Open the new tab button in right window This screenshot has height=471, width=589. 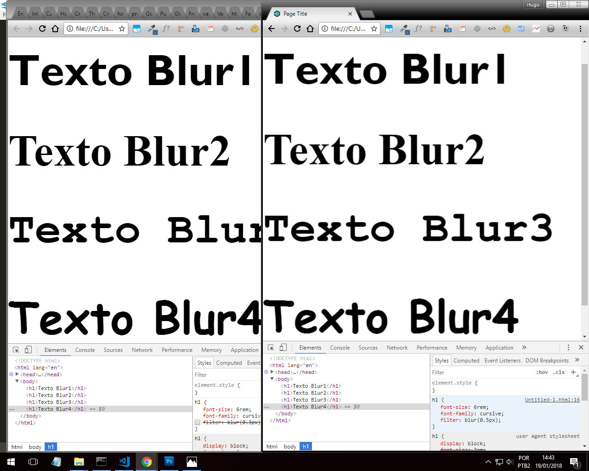[x=367, y=14]
